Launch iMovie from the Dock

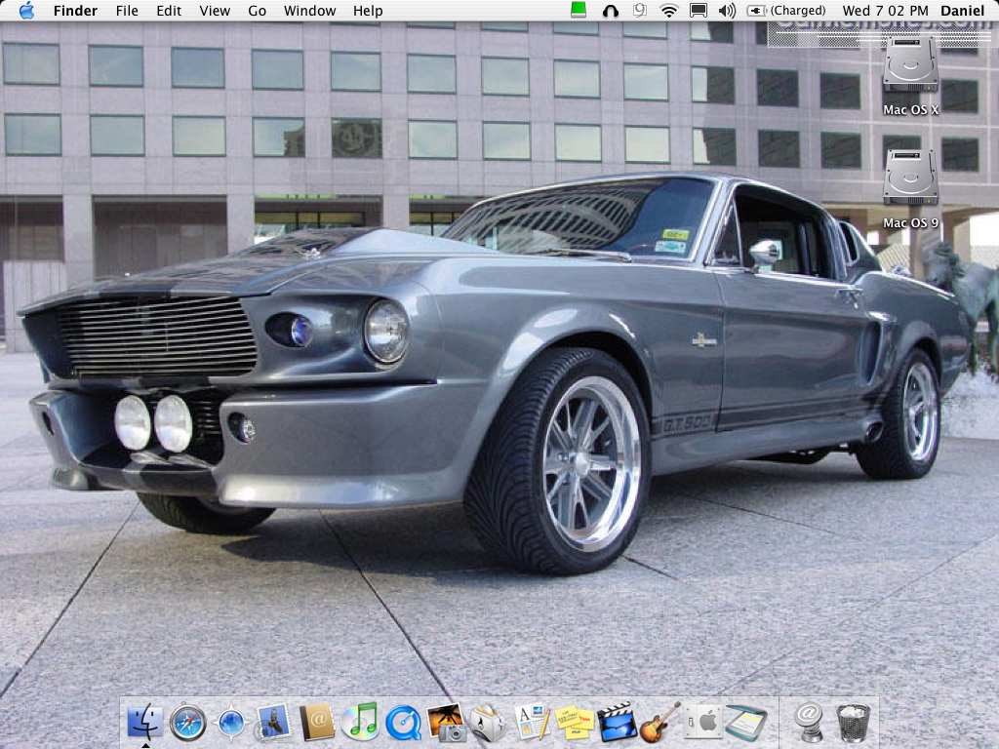618,723
